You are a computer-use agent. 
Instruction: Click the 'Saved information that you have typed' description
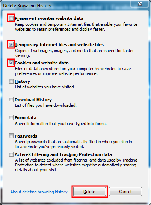(x=61, y=124)
